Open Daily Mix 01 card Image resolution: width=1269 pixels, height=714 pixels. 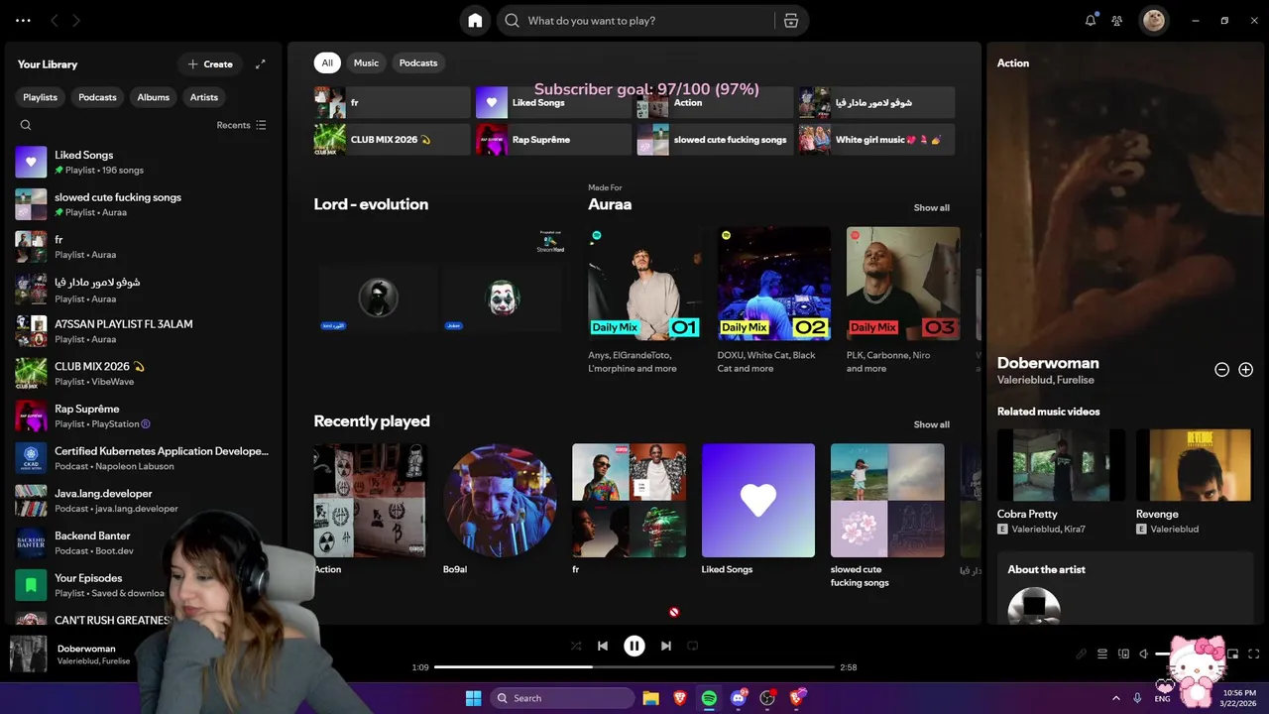tap(644, 300)
